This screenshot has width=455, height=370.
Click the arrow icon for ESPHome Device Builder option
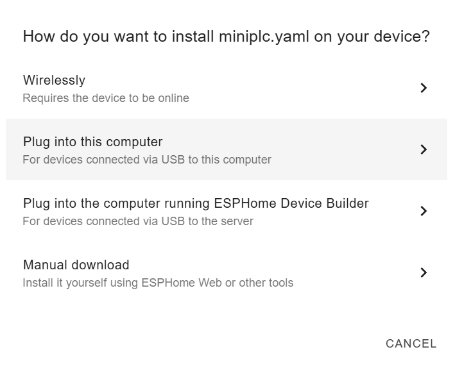point(424,211)
